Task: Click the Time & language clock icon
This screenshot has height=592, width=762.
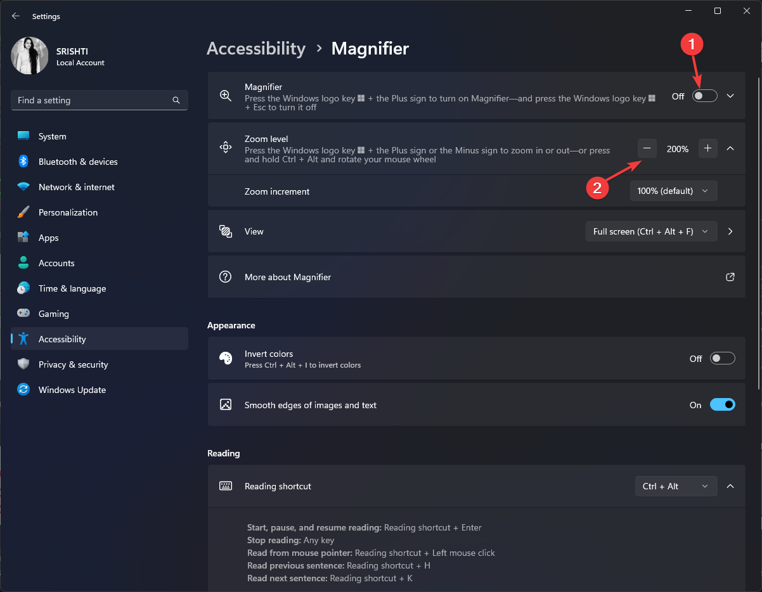Action: (23, 288)
